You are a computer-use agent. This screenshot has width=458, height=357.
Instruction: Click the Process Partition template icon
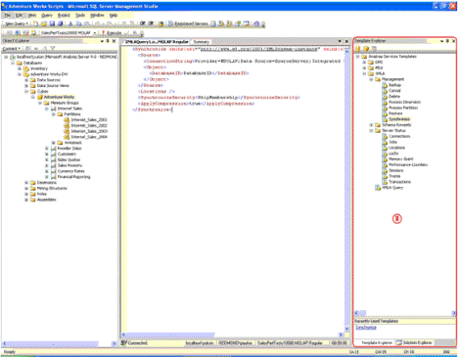[385, 108]
